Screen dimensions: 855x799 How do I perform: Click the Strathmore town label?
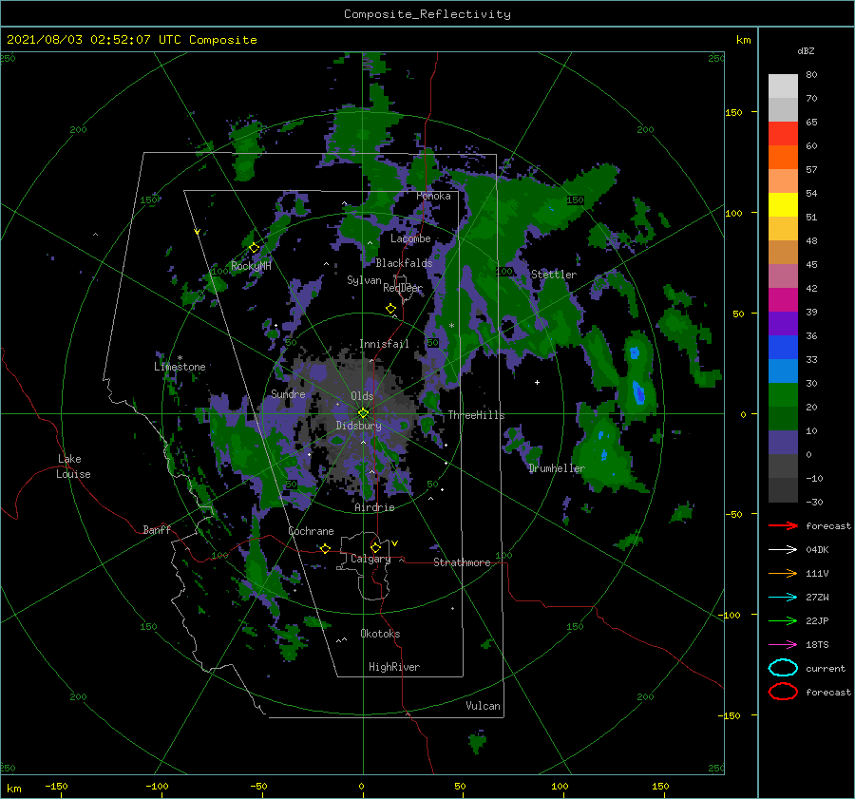coord(462,562)
